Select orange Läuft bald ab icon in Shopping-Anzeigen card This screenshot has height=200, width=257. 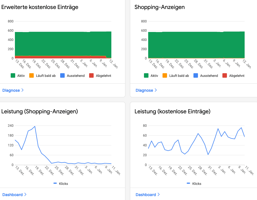165,76
